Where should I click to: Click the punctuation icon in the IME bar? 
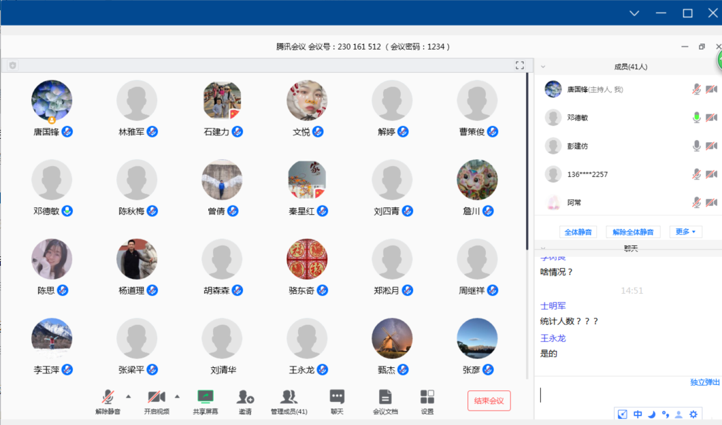[x=666, y=414]
